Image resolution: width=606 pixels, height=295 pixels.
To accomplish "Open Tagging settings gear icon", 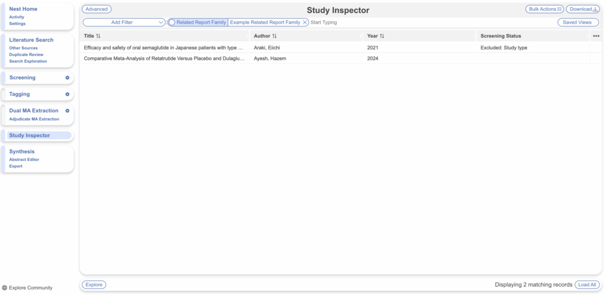I will click(x=67, y=95).
